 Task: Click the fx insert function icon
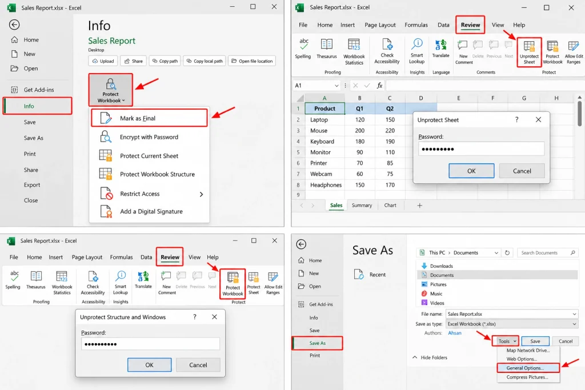point(379,86)
